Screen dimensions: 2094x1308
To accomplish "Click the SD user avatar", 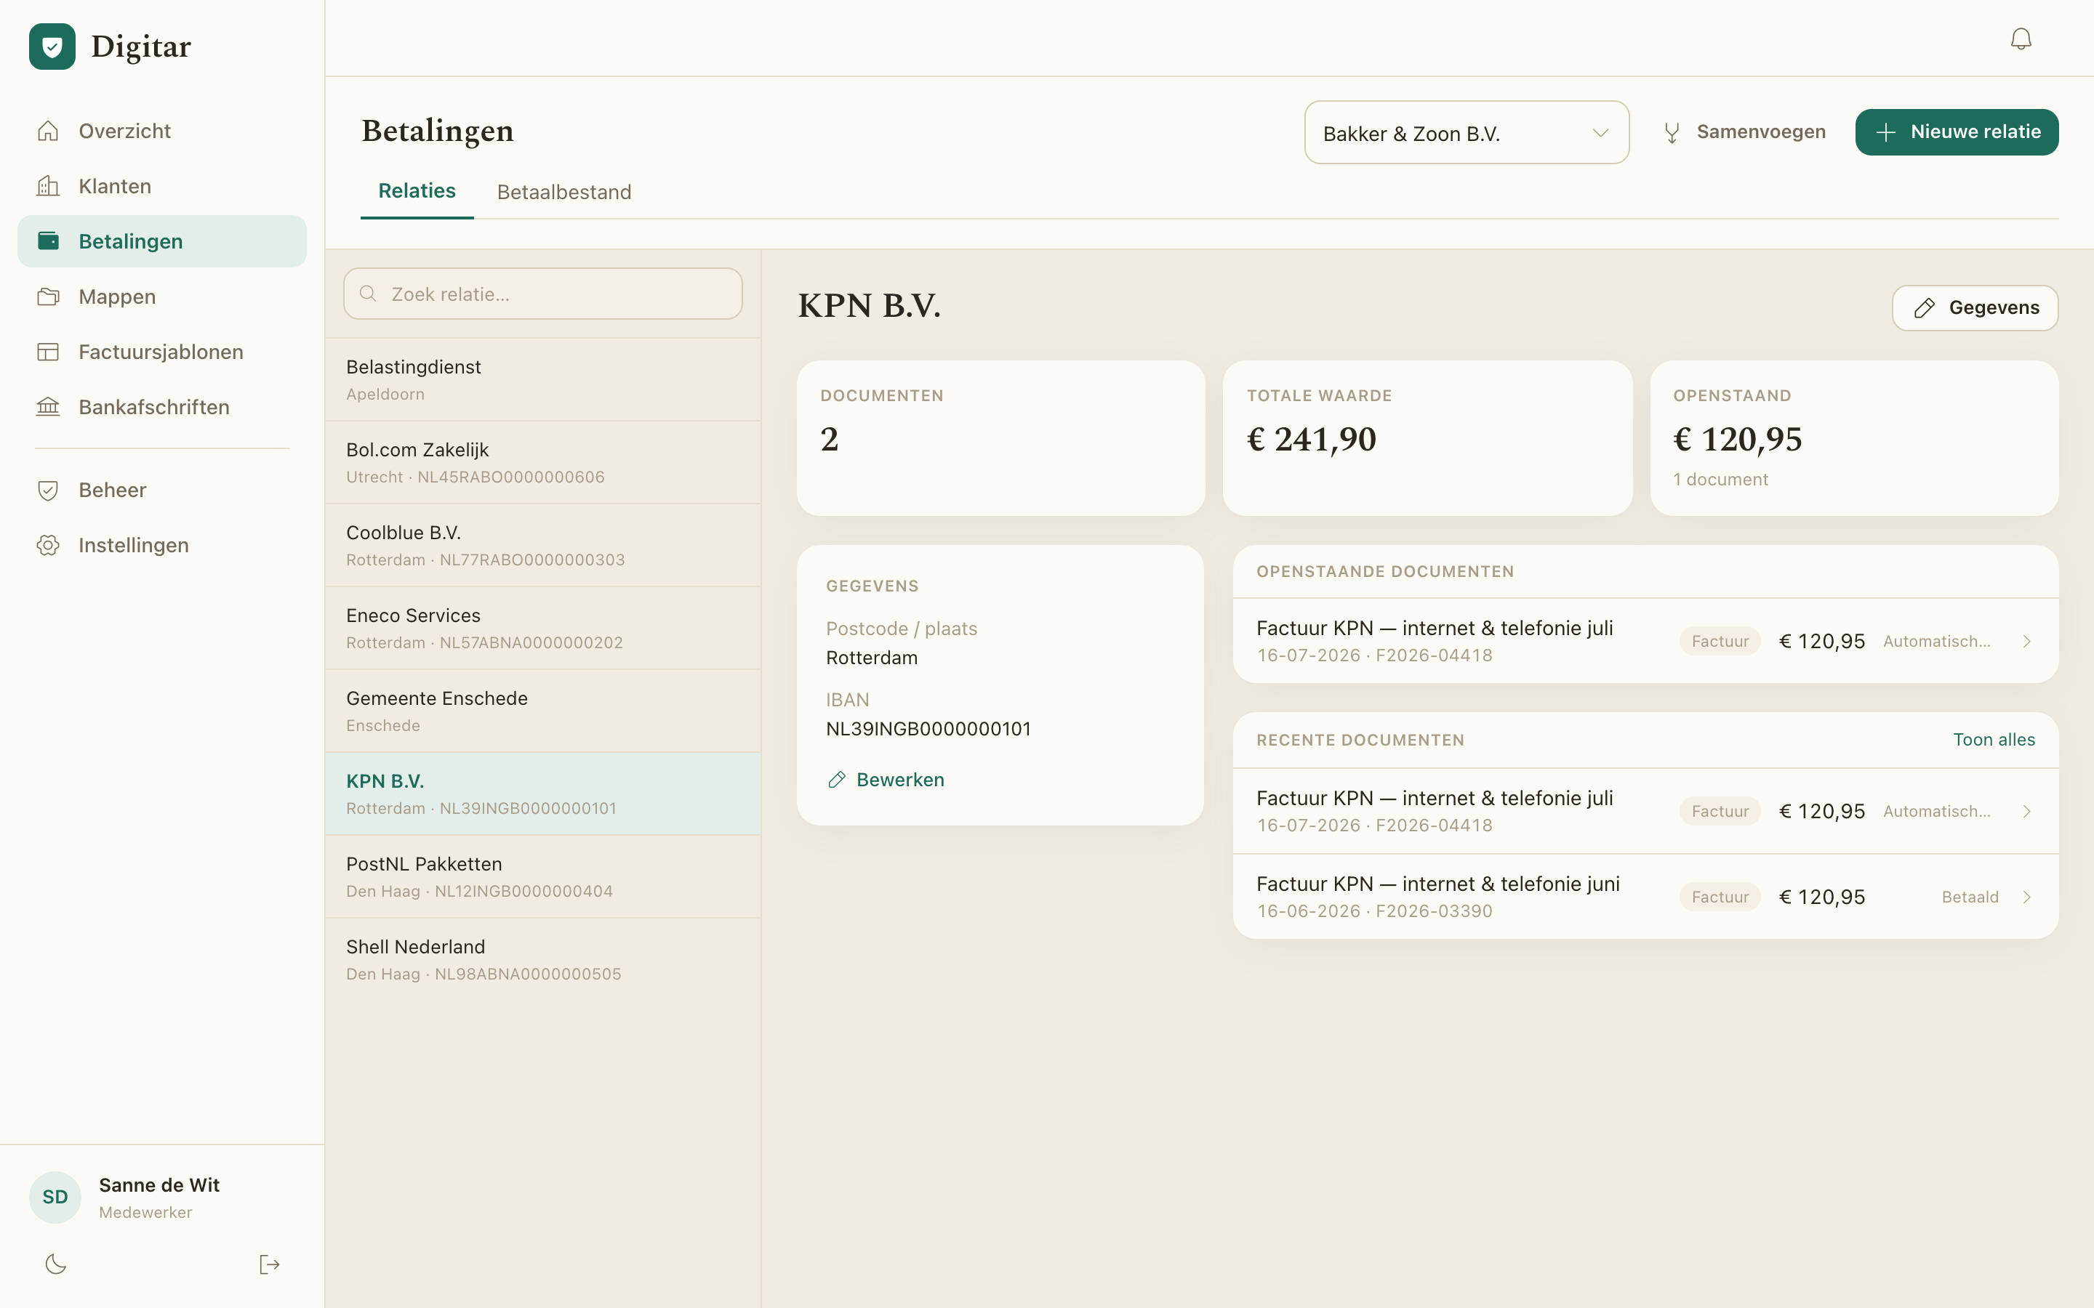I will 55,1198.
